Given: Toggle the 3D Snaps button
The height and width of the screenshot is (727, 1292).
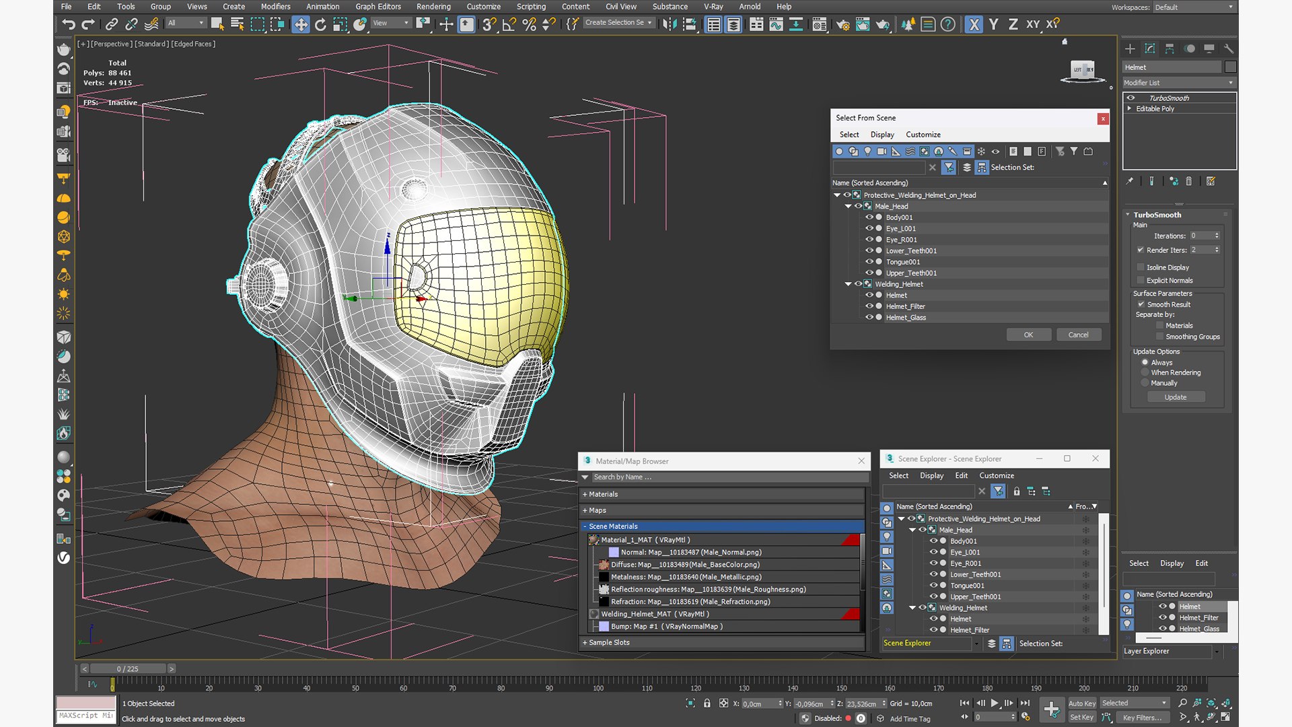Looking at the screenshot, I should (x=489, y=25).
